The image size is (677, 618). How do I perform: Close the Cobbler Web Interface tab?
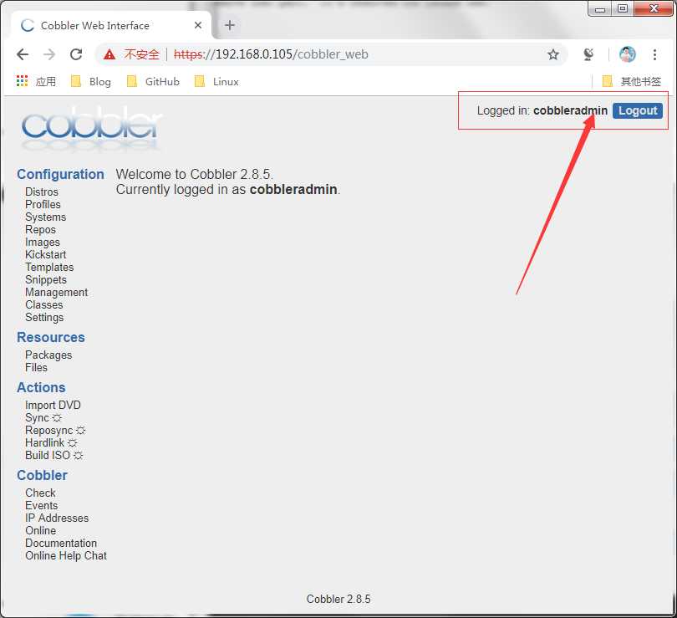tap(198, 25)
